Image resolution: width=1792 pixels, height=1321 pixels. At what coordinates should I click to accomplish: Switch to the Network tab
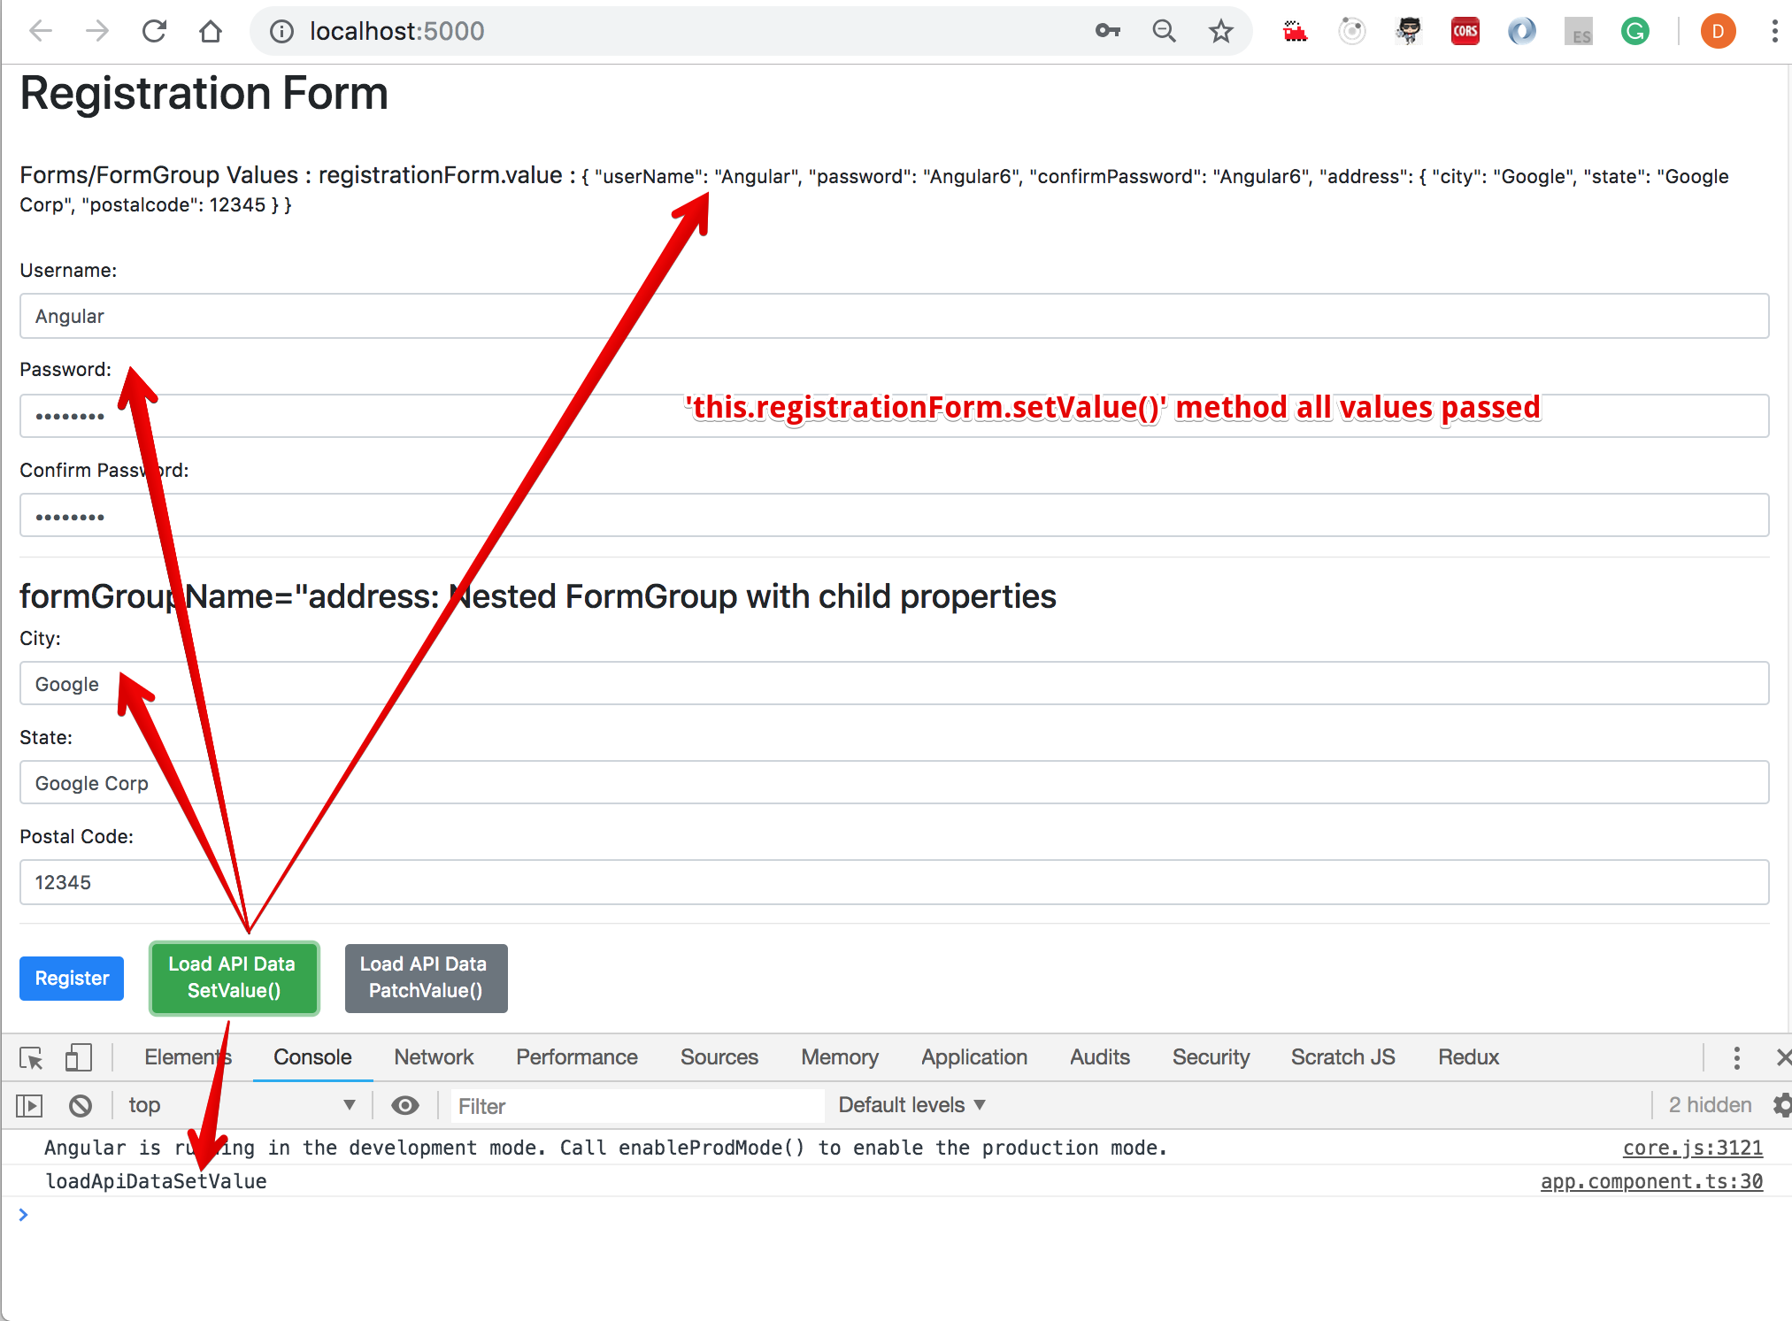click(434, 1056)
